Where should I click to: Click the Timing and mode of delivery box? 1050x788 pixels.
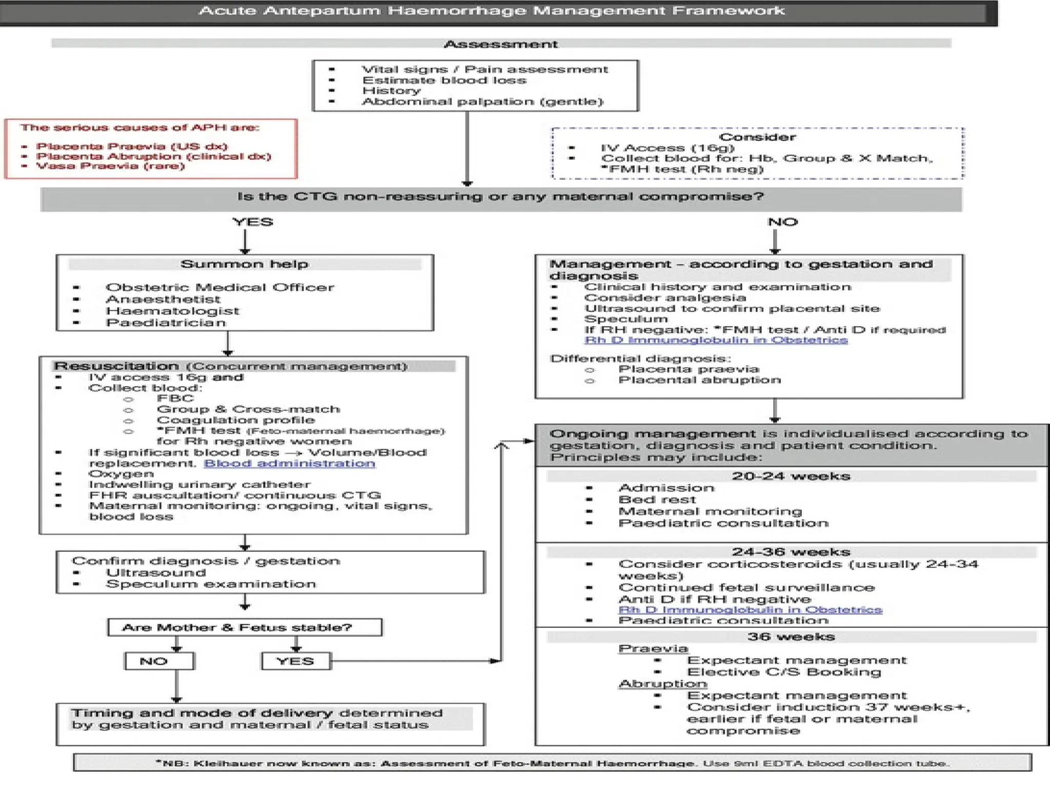271,724
